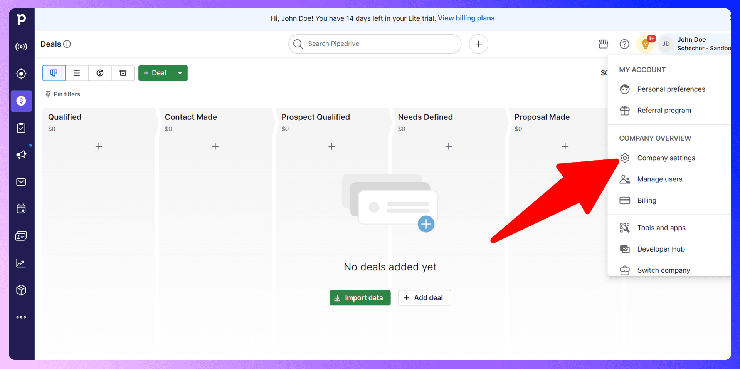
Task: Click the Proposal Made stage header
Action: [x=542, y=117]
